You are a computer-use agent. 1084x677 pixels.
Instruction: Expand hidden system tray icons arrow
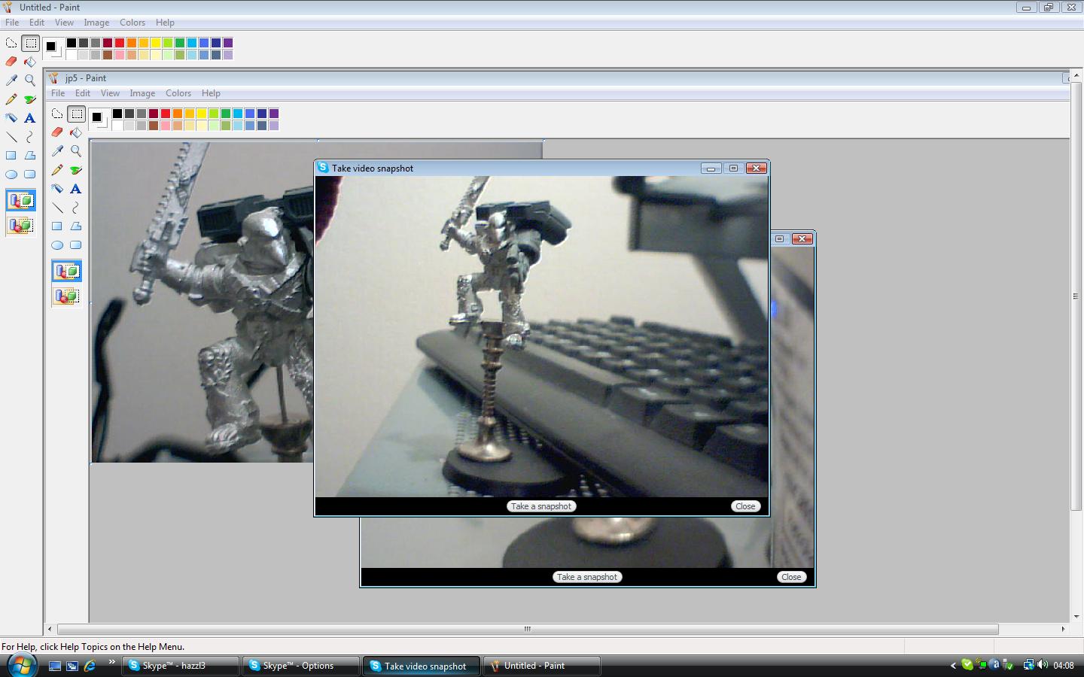point(953,665)
